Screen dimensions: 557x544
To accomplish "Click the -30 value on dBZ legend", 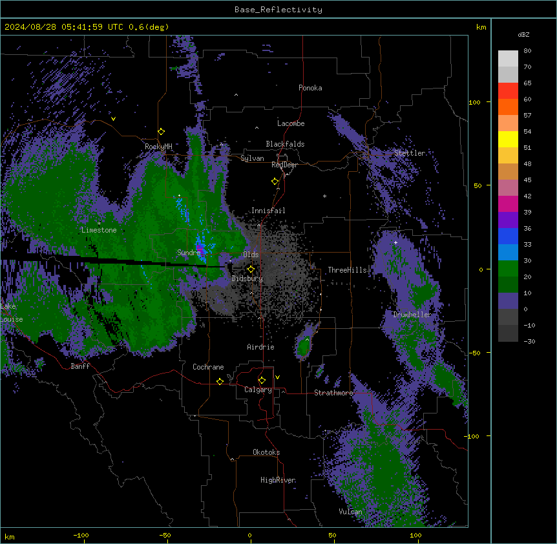I will click(529, 341).
